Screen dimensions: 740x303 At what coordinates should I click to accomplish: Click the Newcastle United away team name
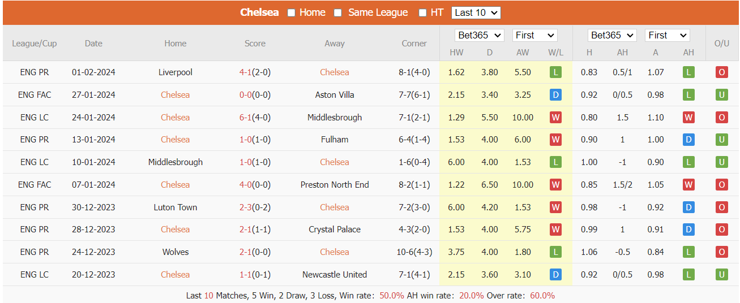(335, 275)
